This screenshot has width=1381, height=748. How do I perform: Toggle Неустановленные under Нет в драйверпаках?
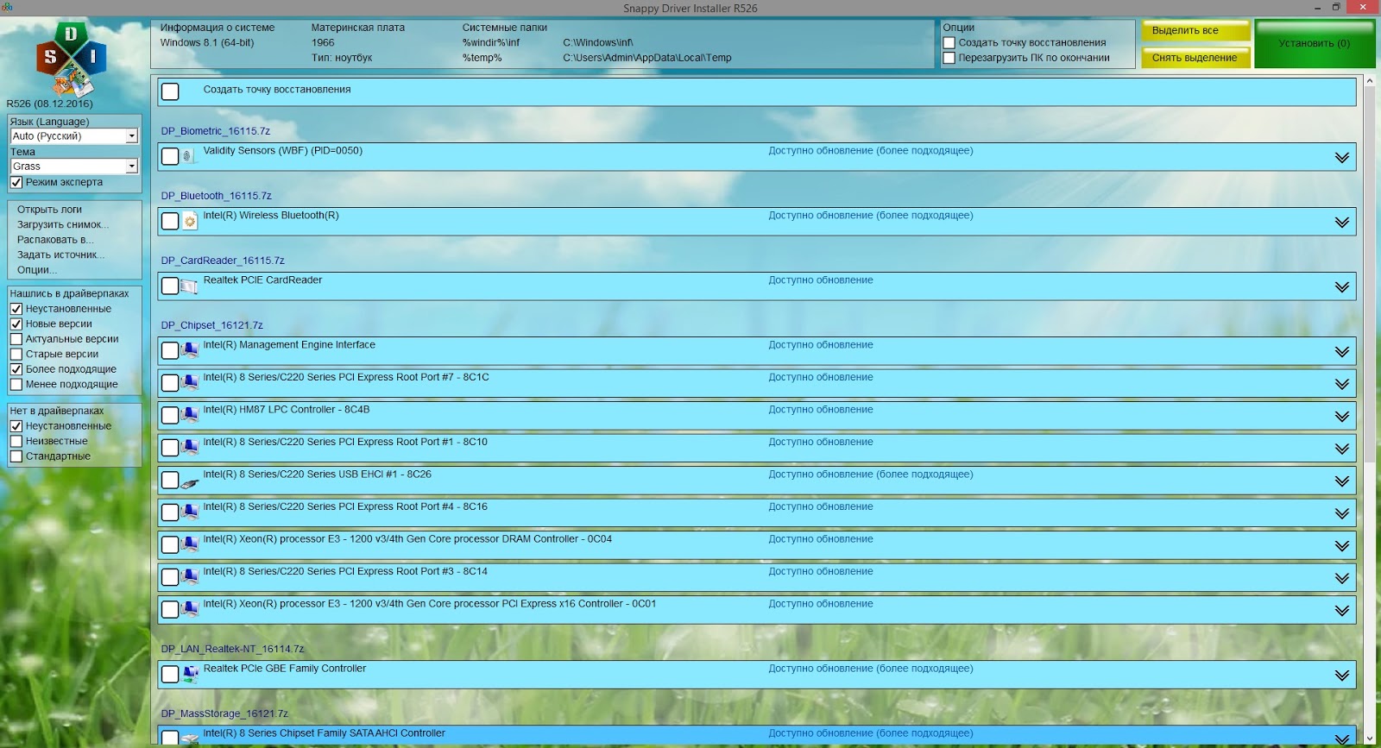pyautogui.click(x=16, y=426)
